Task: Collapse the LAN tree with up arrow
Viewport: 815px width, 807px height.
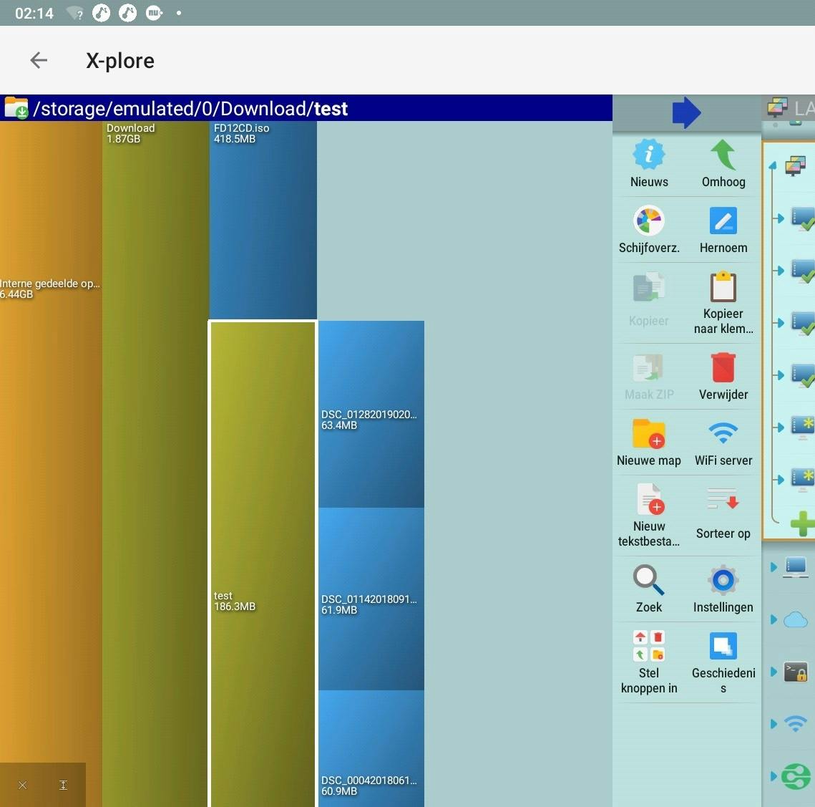Action: [773, 165]
